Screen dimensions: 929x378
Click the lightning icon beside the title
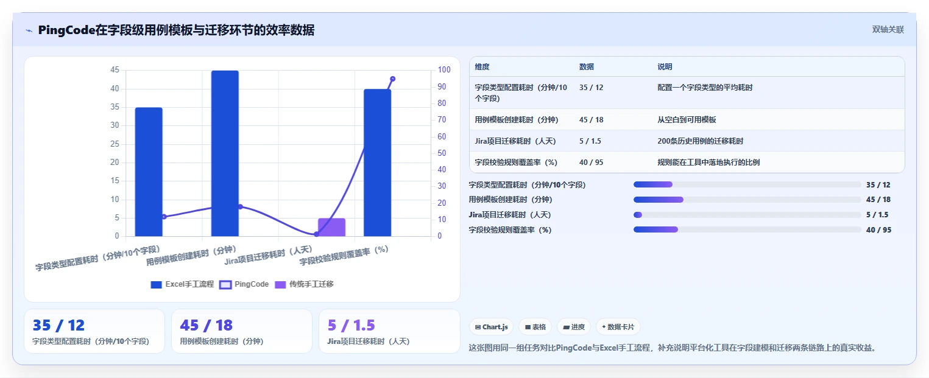(x=29, y=30)
